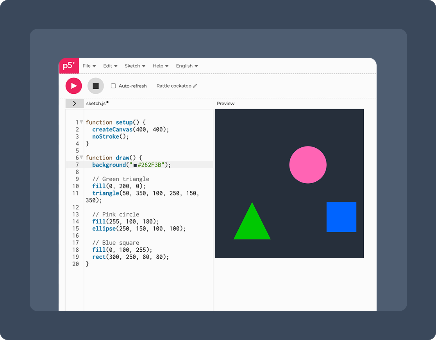The width and height of the screenshot is (436, 340).
Task: Enable the Auto-refresh checkbox
Action: [x=113, y=86]
